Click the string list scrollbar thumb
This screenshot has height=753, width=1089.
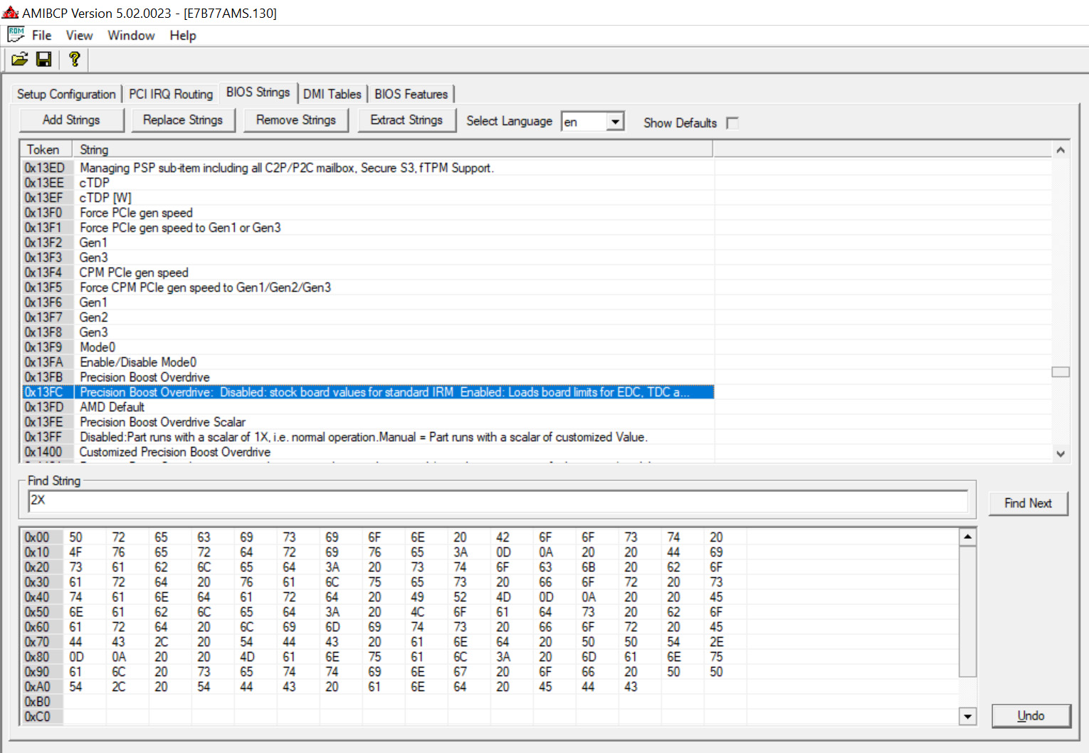point(1061,372)
